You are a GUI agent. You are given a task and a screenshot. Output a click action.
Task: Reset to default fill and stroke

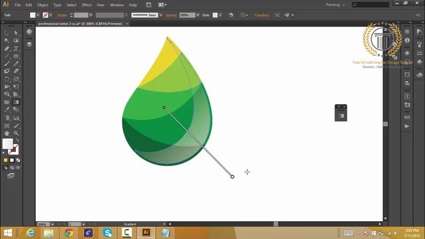point(4,153)
